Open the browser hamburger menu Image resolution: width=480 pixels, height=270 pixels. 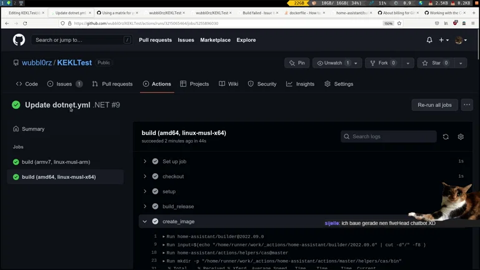point(473,23)
